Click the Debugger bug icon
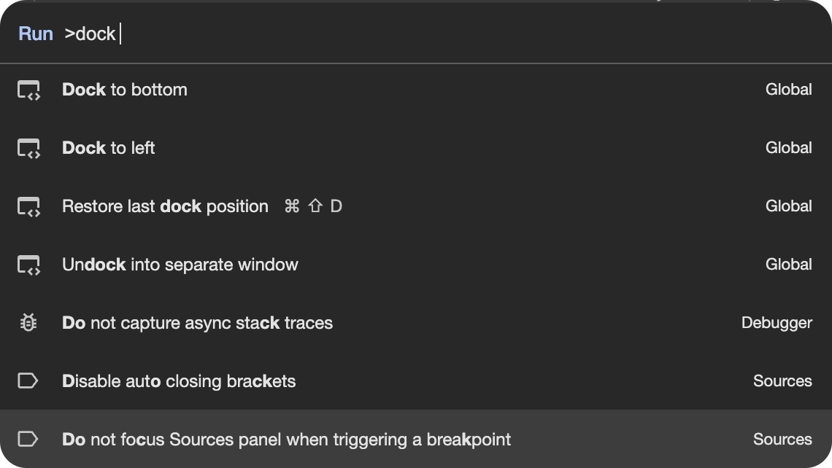832x468 pixels. pos(28,322)
